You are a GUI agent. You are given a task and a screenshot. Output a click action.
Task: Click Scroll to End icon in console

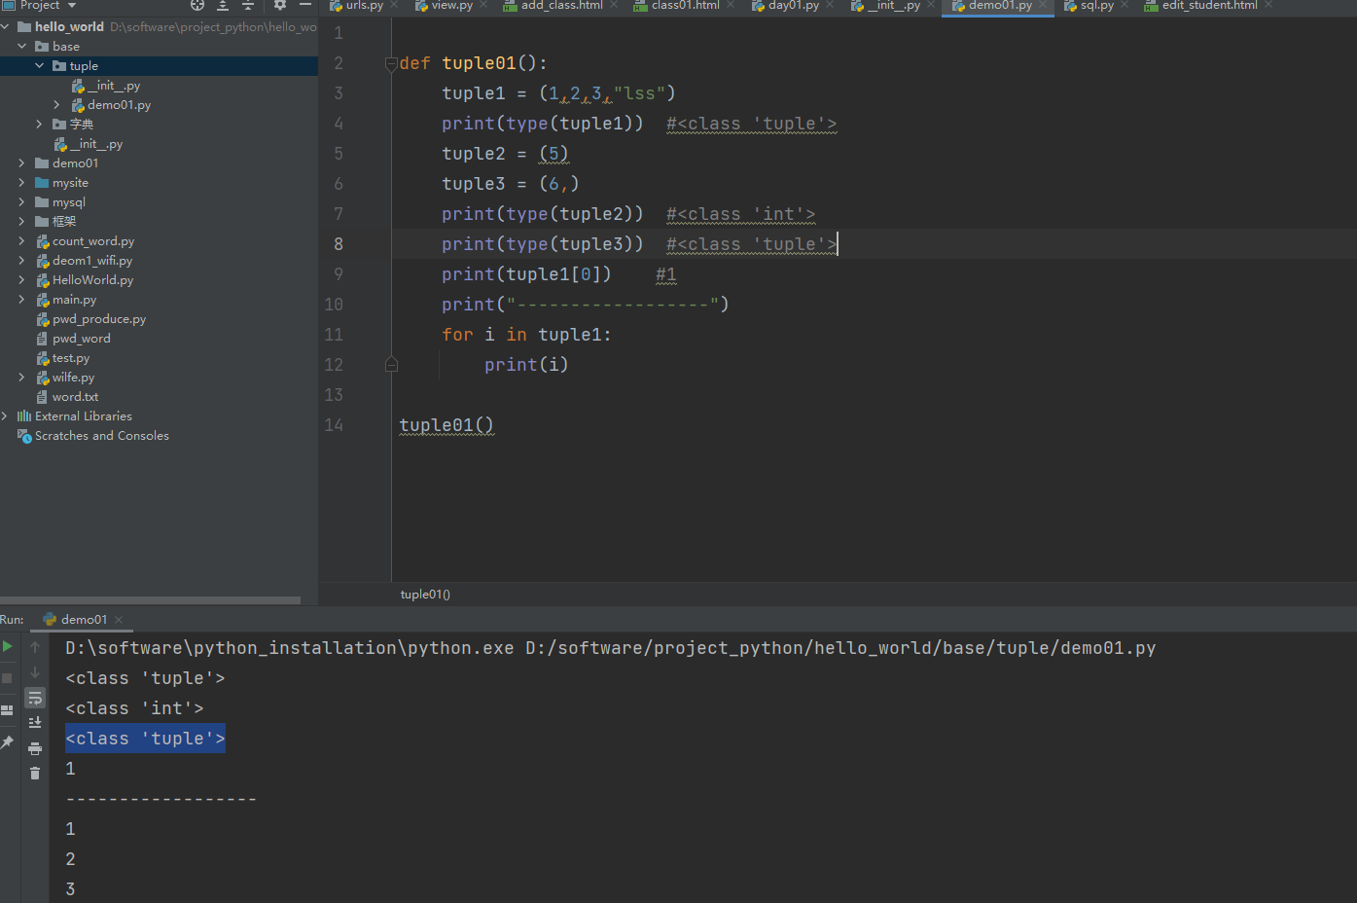click(x=35, y=722)
